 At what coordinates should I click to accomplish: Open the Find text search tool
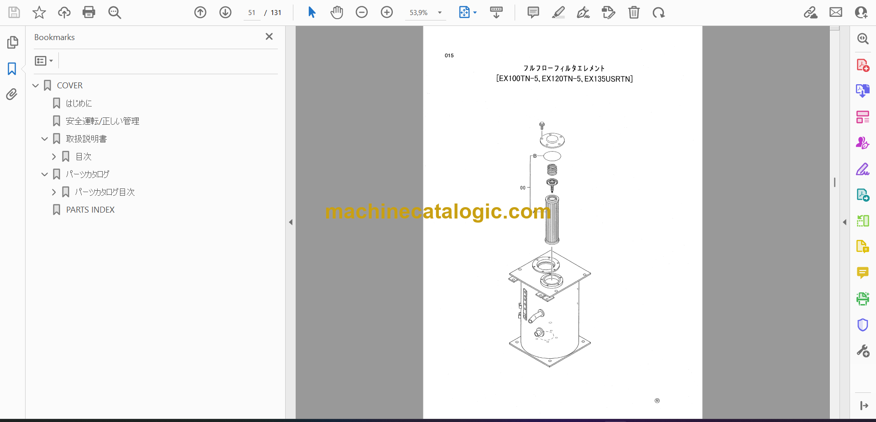115,12
